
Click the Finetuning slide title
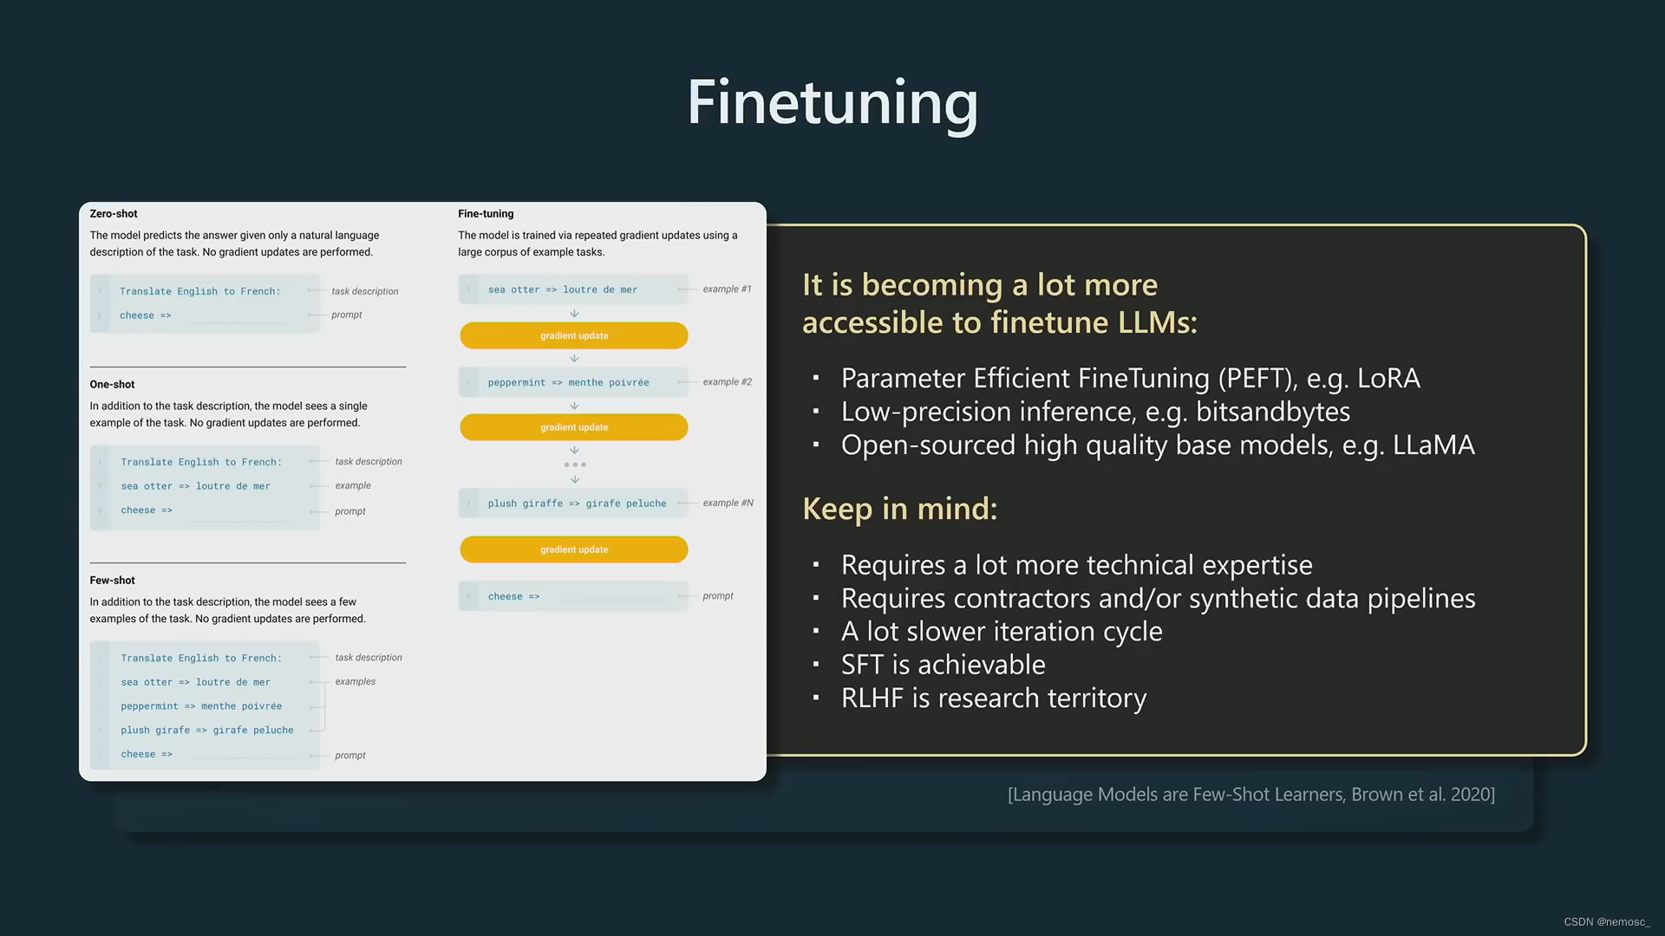click(832, 104)
